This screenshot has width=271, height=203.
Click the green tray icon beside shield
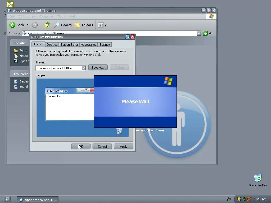(244, 199)
